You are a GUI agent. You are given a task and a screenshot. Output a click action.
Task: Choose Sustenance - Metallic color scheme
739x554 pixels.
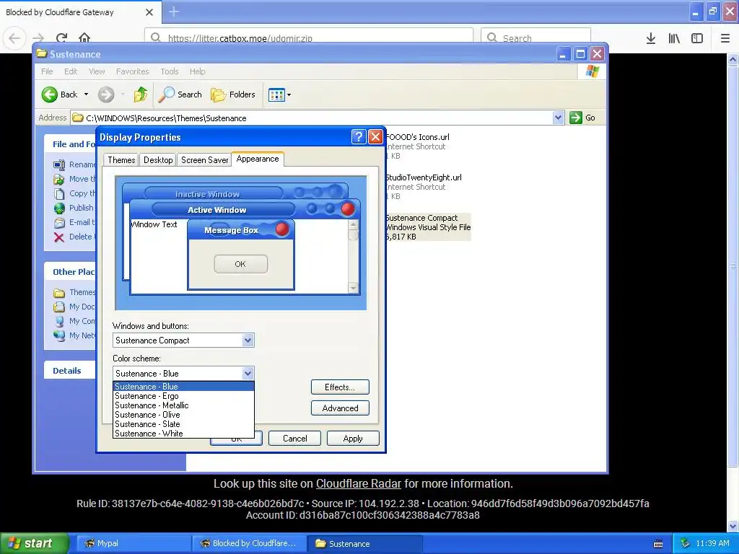click(x=184, y=405)
